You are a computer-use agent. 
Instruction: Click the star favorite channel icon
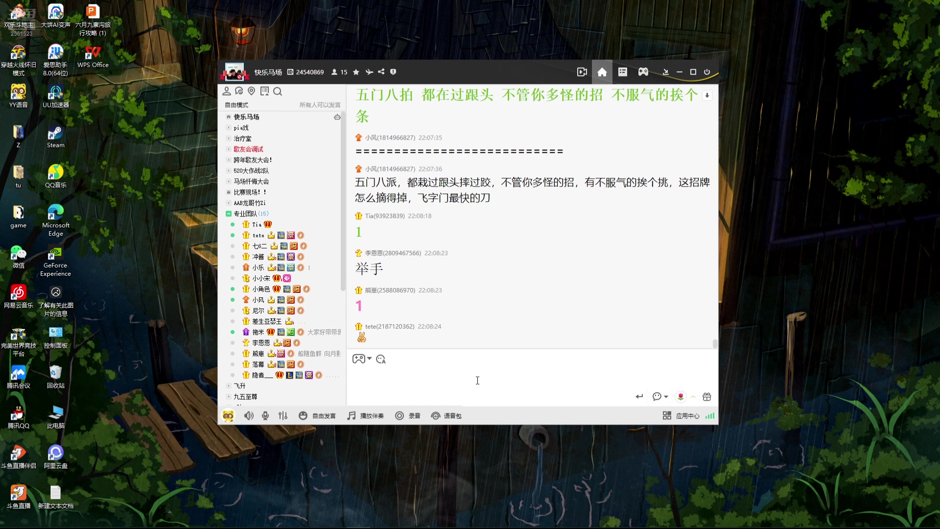coord(356,72)
